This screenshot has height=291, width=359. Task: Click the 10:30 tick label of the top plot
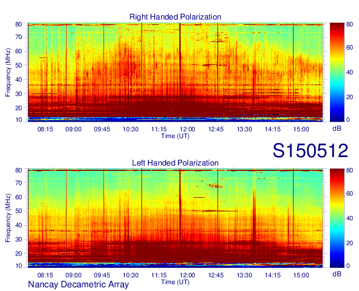pyautogui.click(x=130, y=129)
